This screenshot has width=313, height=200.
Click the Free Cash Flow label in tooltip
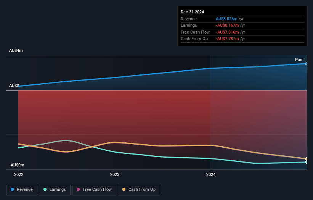click(195, 32)
